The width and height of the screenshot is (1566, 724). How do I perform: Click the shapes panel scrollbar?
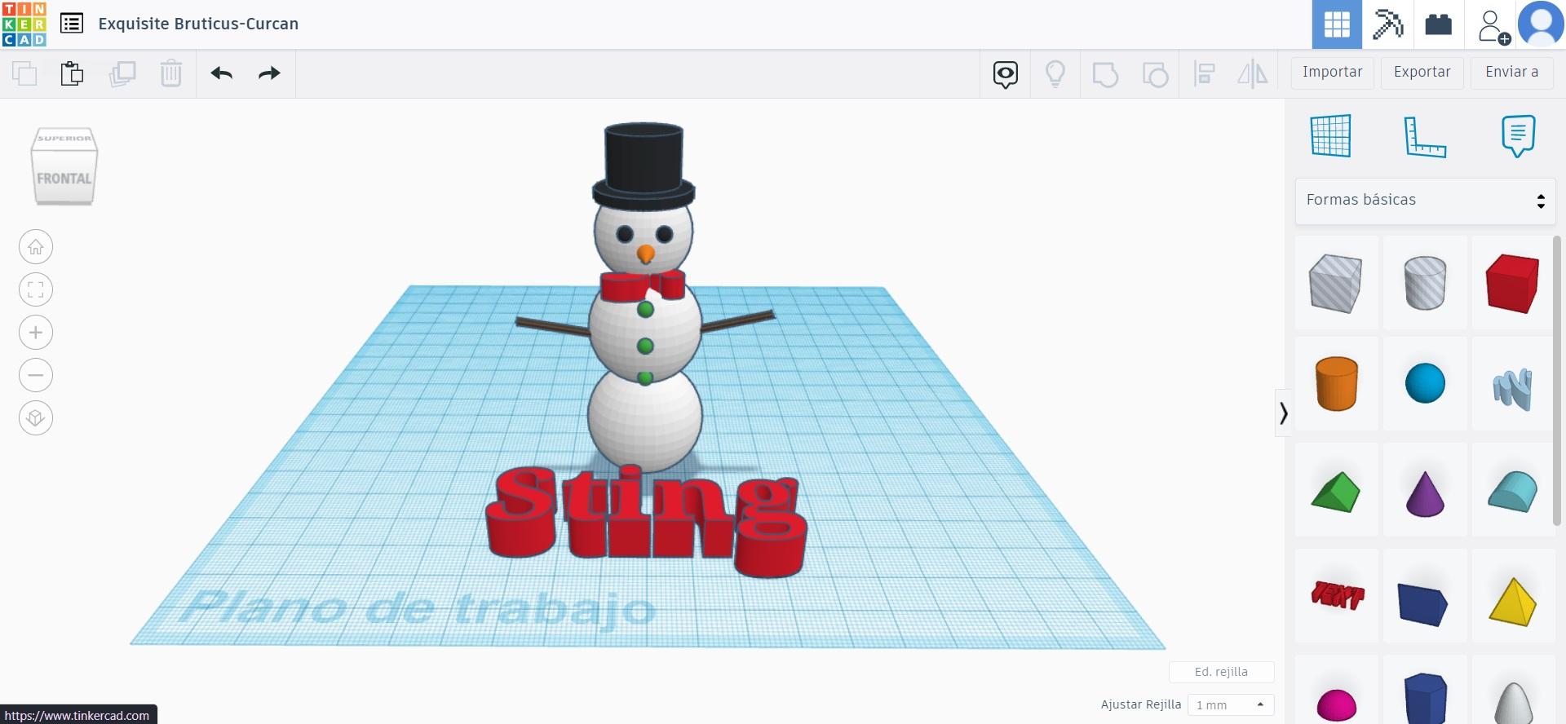click(1556, 381)
